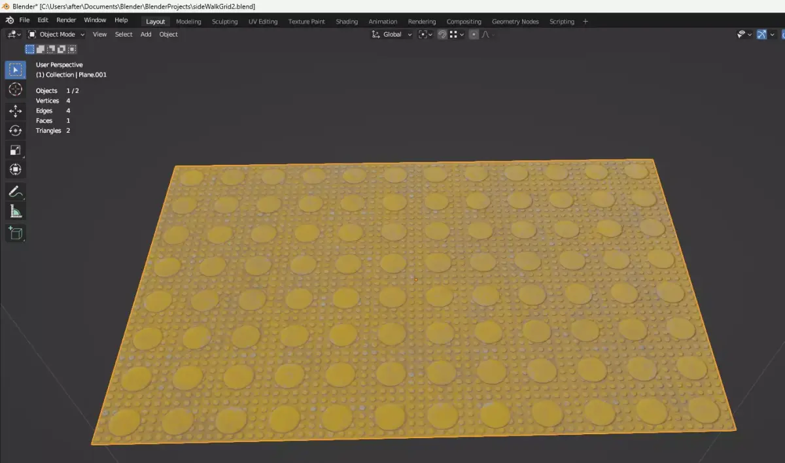The image size is (785, 463).
Task: Switch to the UV Editing workspace
Action: point(263,22)
